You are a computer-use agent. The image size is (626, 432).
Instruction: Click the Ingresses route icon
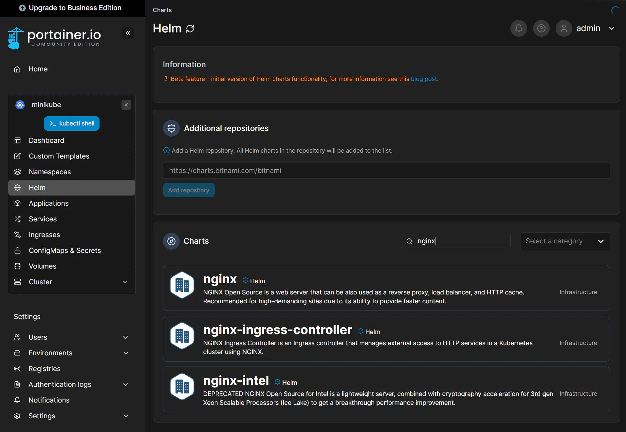[18, 235]
